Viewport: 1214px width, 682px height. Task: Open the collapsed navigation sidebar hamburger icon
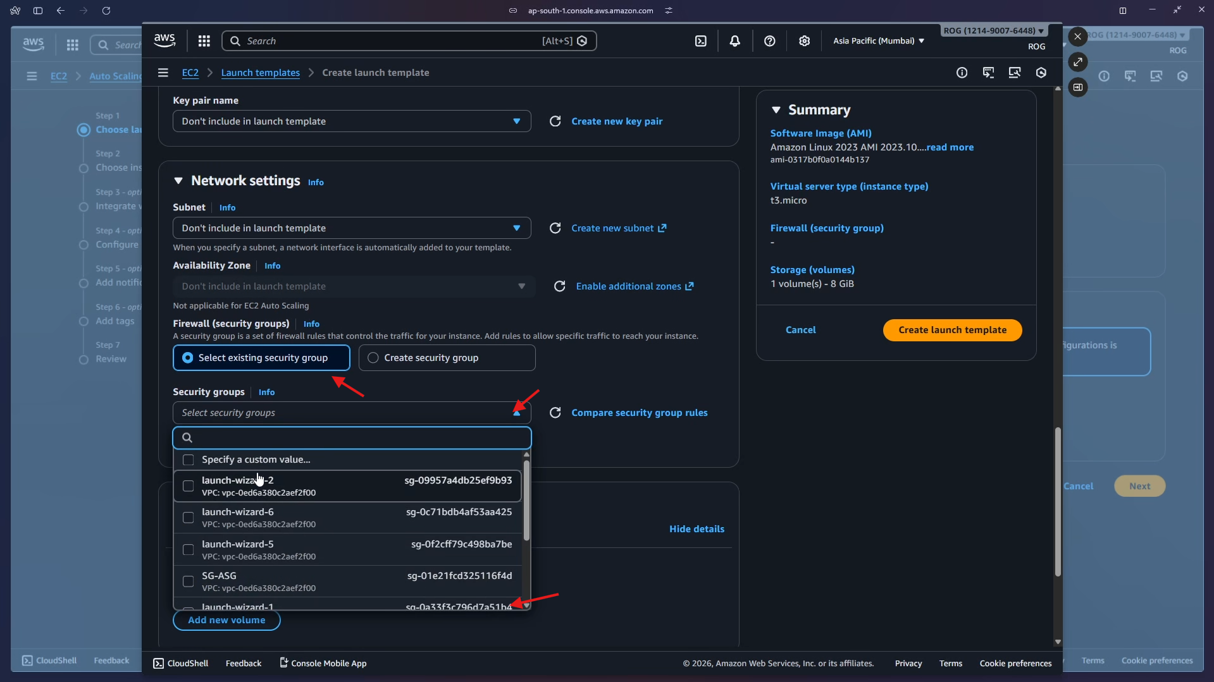tap(163, 72)
